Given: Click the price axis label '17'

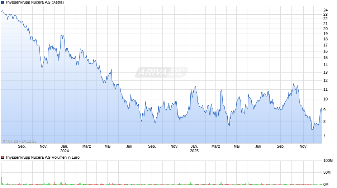Looking at the screenshot, I should coord(326,45).
